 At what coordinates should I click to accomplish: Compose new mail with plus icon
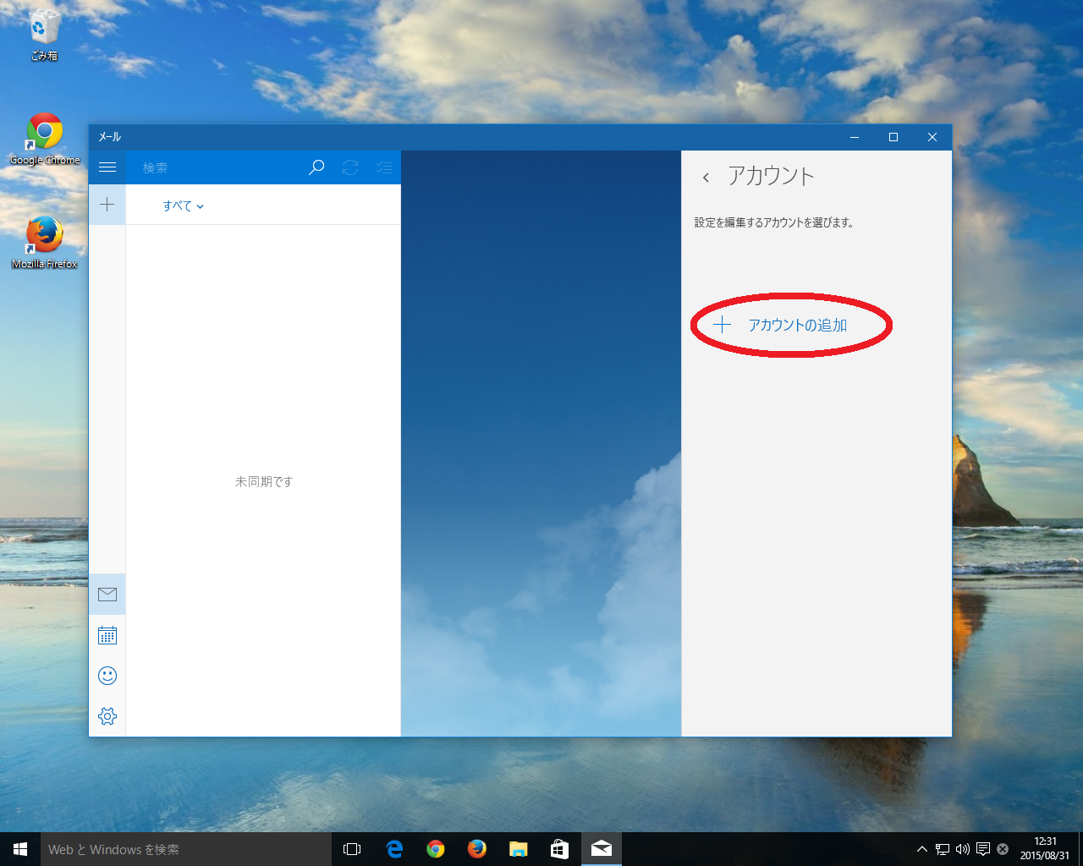[107, 205]
